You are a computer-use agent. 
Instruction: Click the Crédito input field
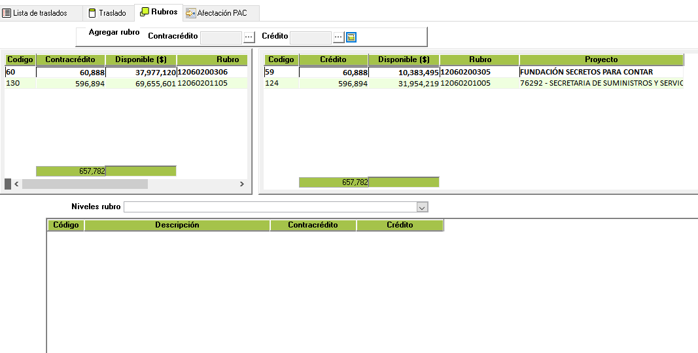point(311,38)
